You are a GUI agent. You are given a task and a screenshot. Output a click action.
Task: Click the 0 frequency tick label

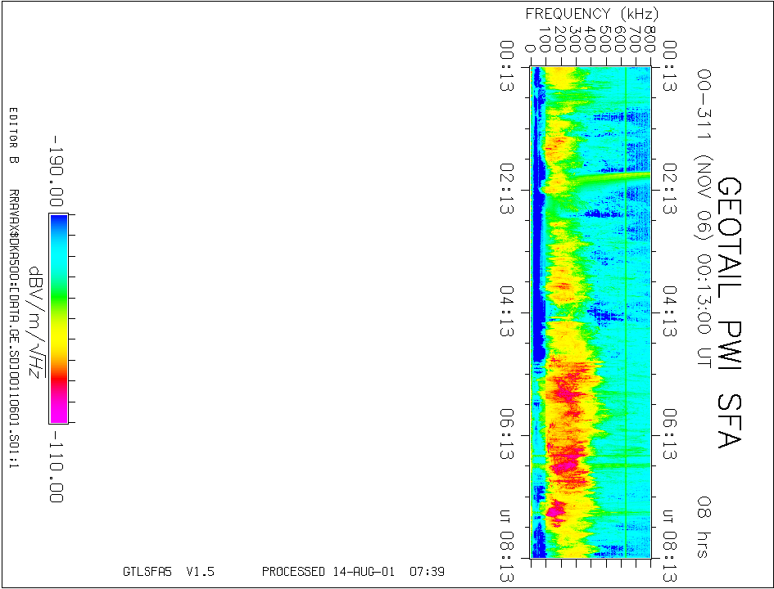[x=532, y=48]
